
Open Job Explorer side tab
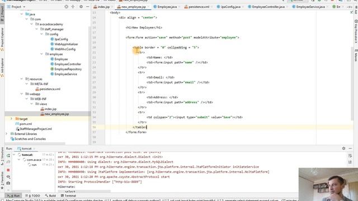pos(2,68)
